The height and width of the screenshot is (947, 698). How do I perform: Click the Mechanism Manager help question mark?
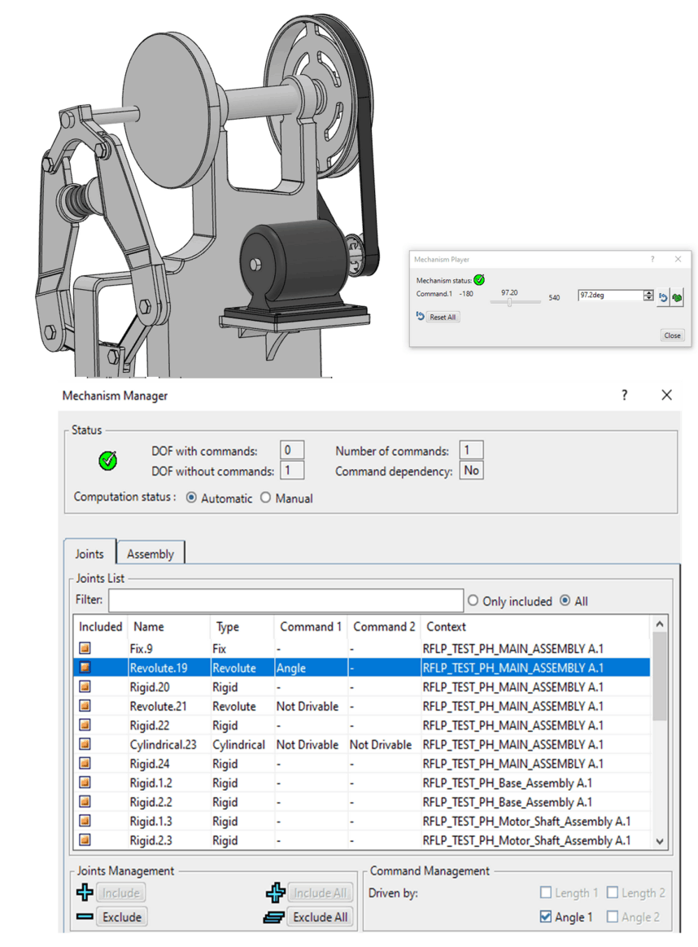(x=625, y=395)
